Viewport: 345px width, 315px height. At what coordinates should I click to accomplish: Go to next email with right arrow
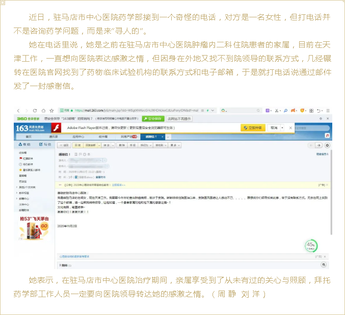tap(318, 145)
